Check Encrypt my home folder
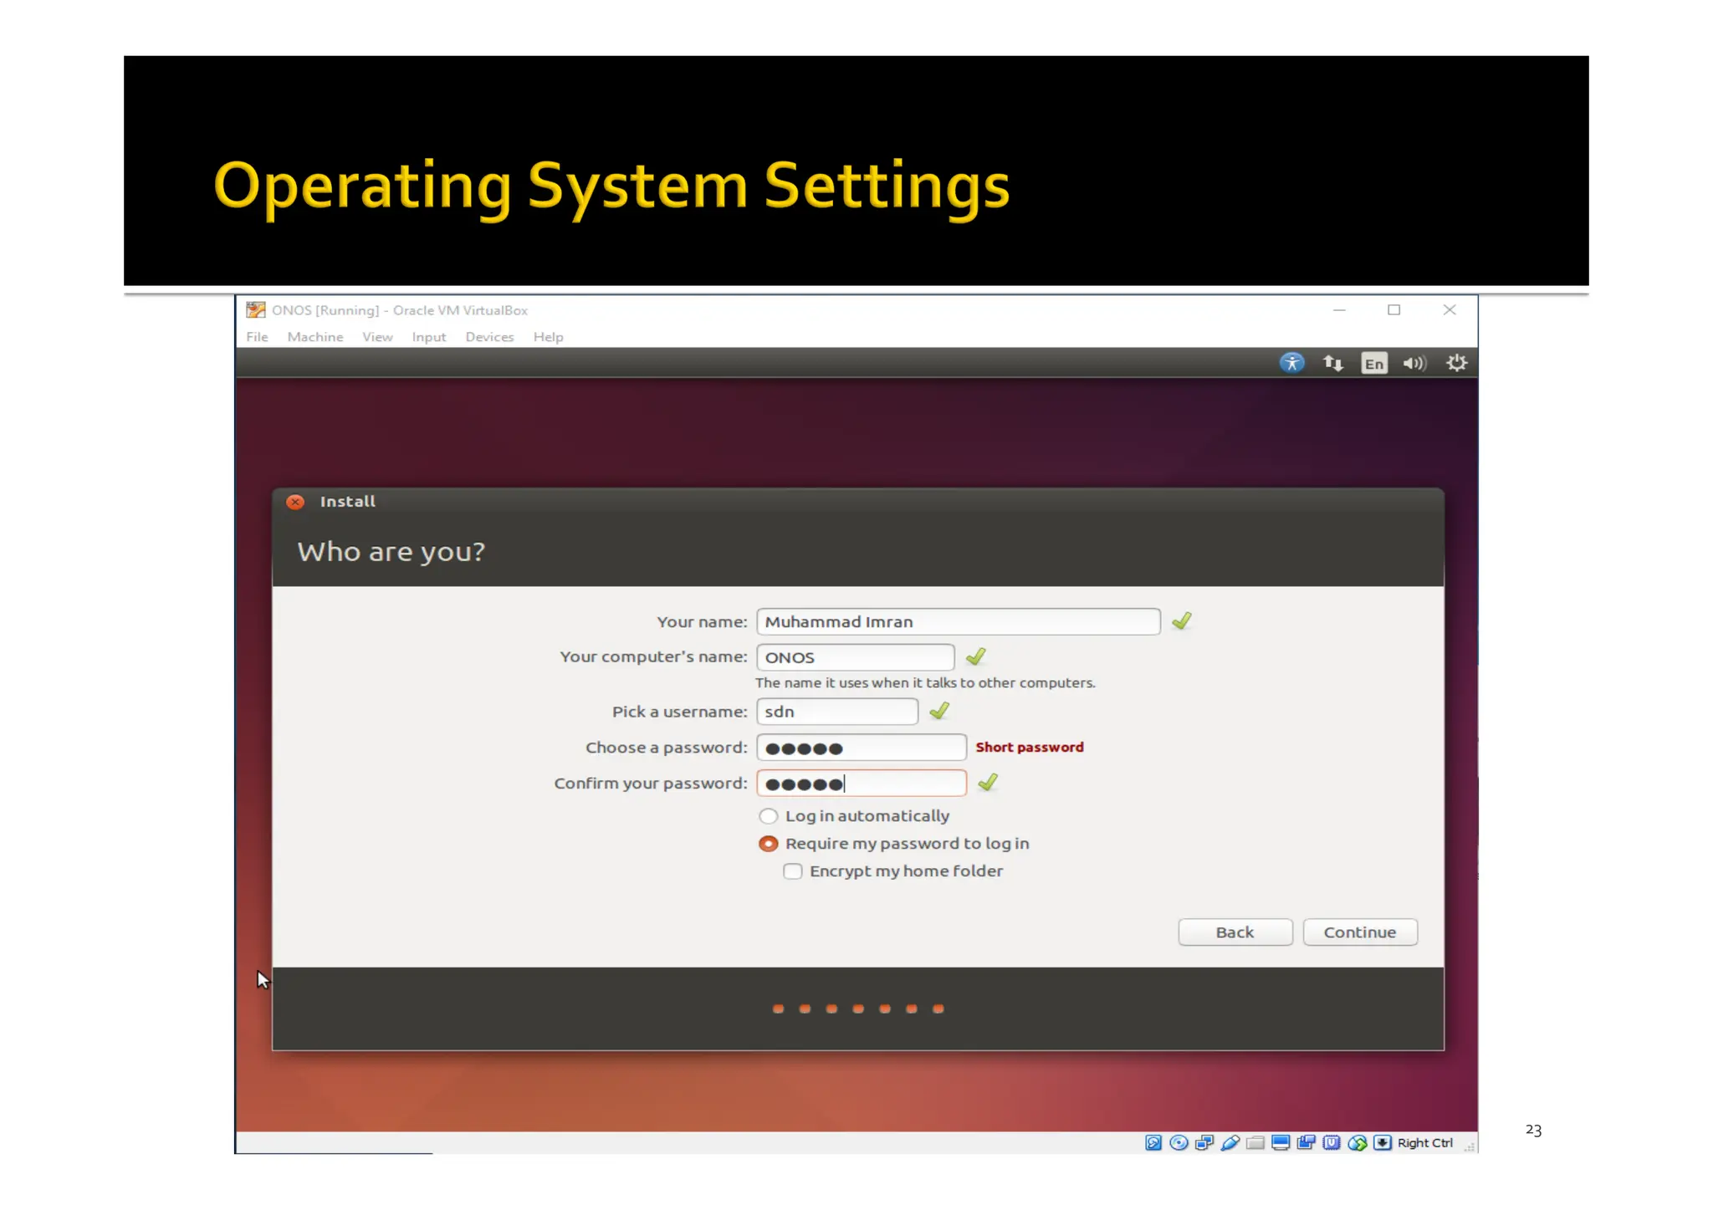 pos(792,871)
